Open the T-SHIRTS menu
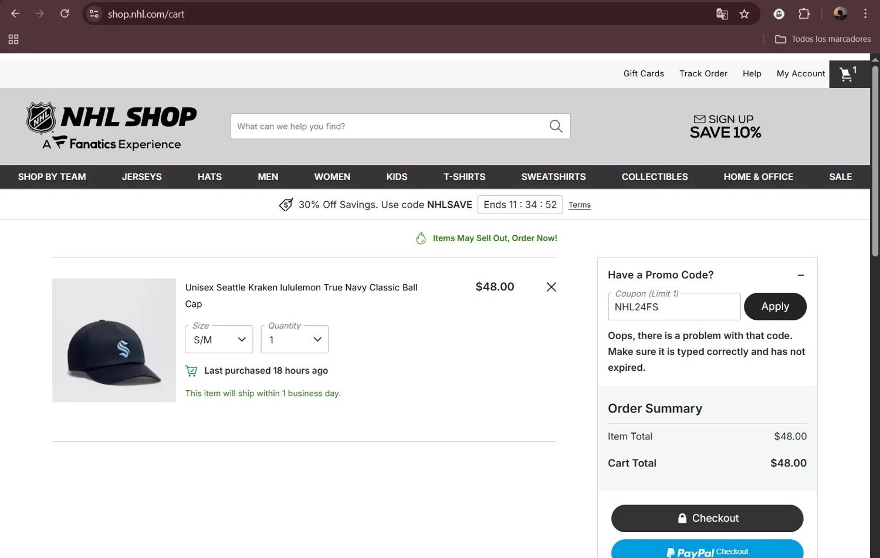 [x=464, y=177]
